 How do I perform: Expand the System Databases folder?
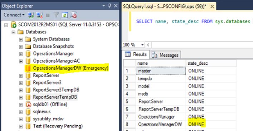pyautogui.click(x=21, y=39)
